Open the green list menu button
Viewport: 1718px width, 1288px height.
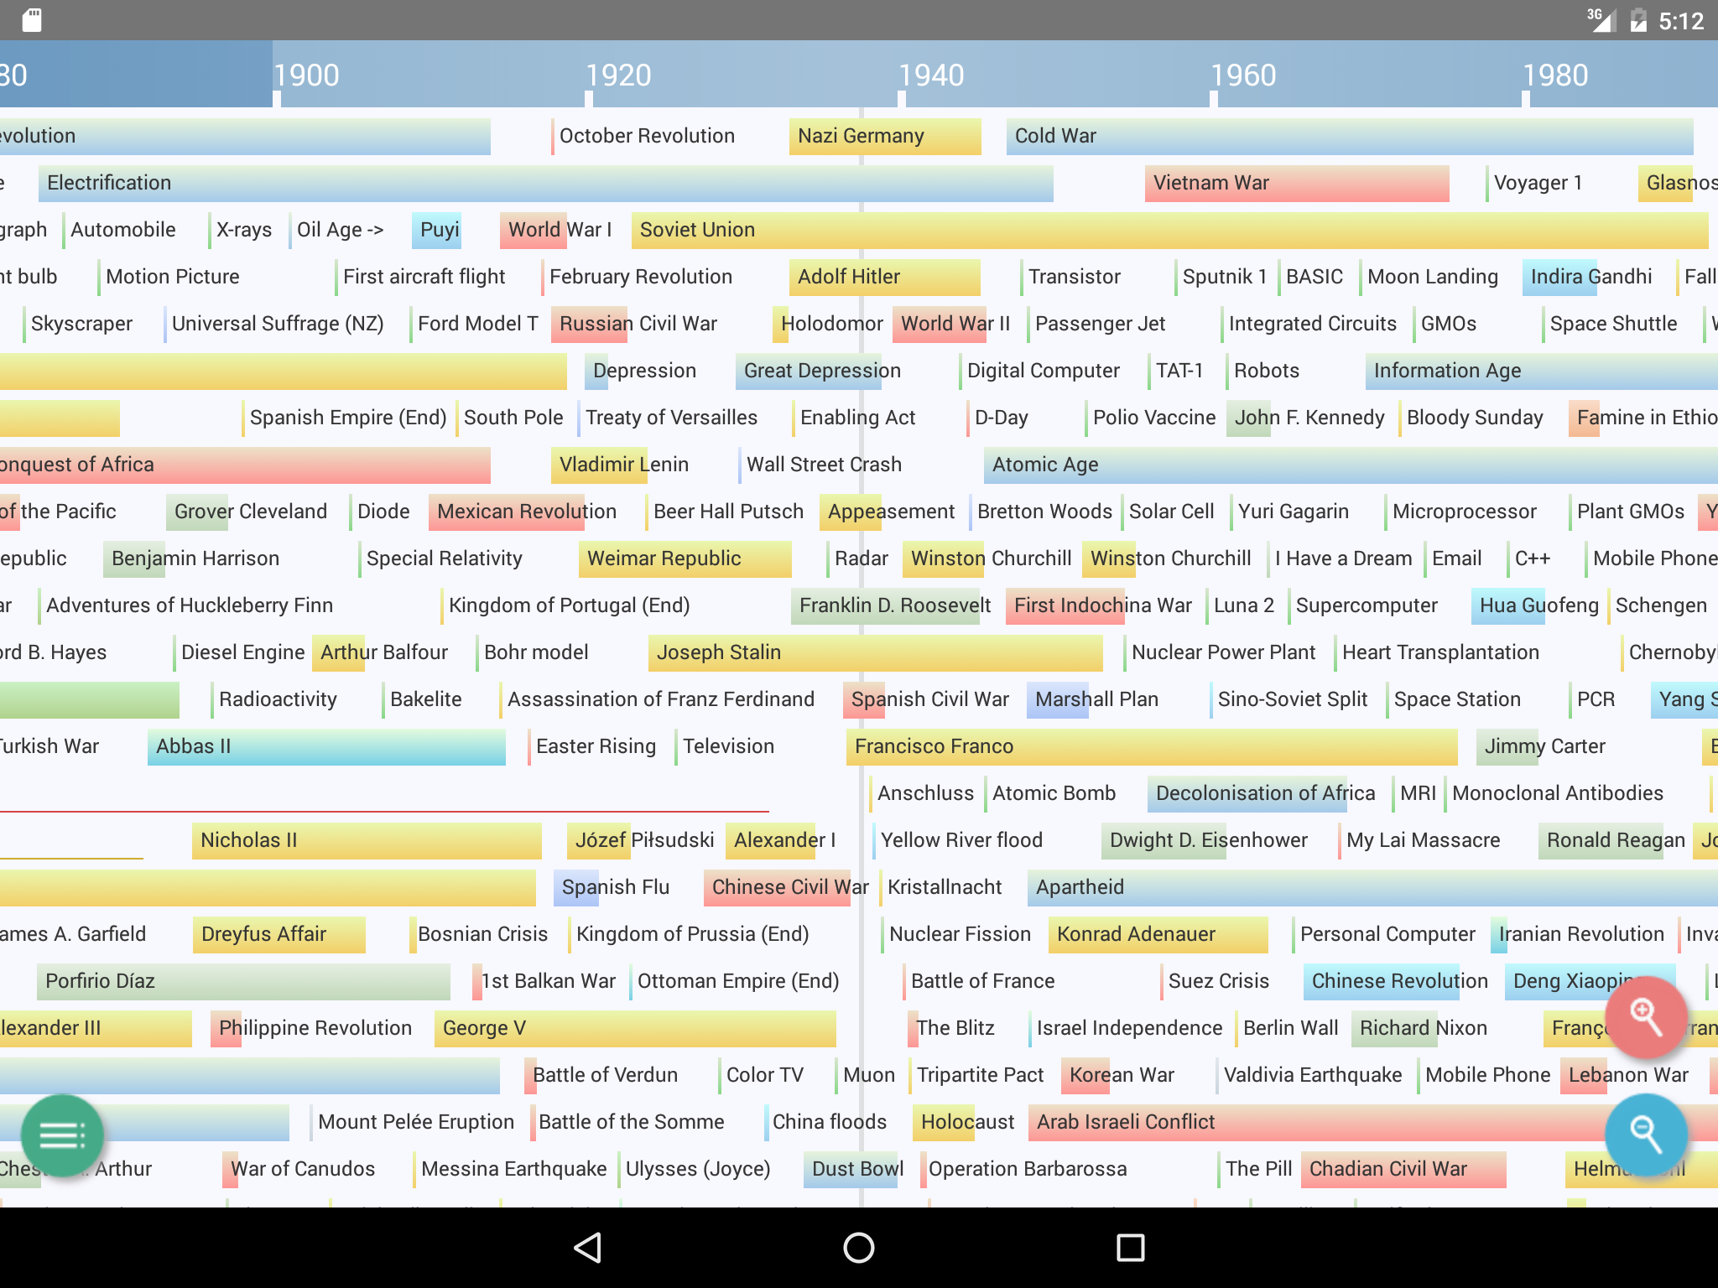tap(62, 1136)
